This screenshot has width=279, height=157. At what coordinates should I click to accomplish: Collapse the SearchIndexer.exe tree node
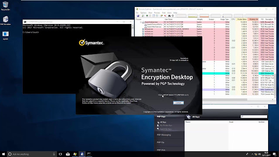[140, 22]
